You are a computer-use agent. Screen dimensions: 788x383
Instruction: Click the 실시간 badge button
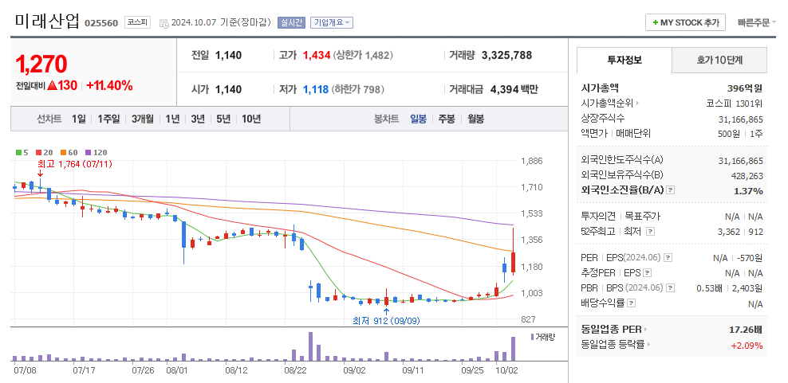coord(291,22)
